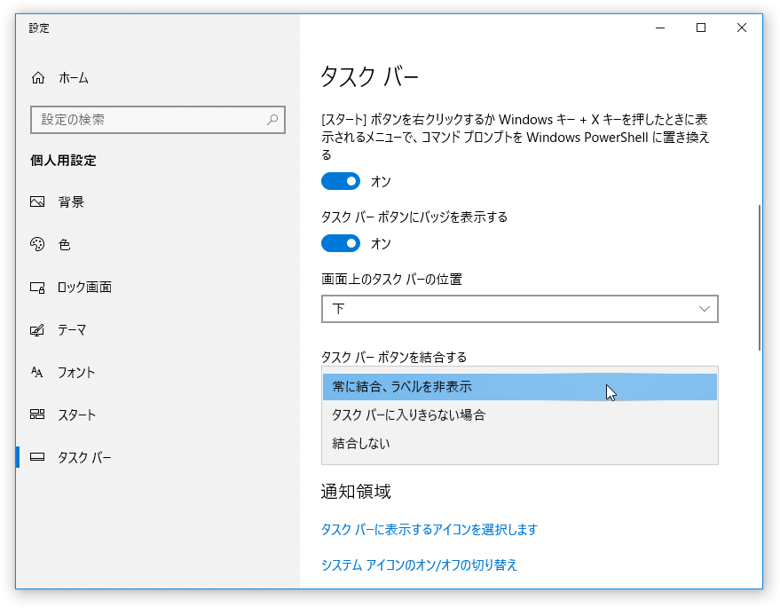Image resolution: width=780 pixels, height=608 pixels.
Task: Open the ロック画面 icon
Action: pos(37,287)
